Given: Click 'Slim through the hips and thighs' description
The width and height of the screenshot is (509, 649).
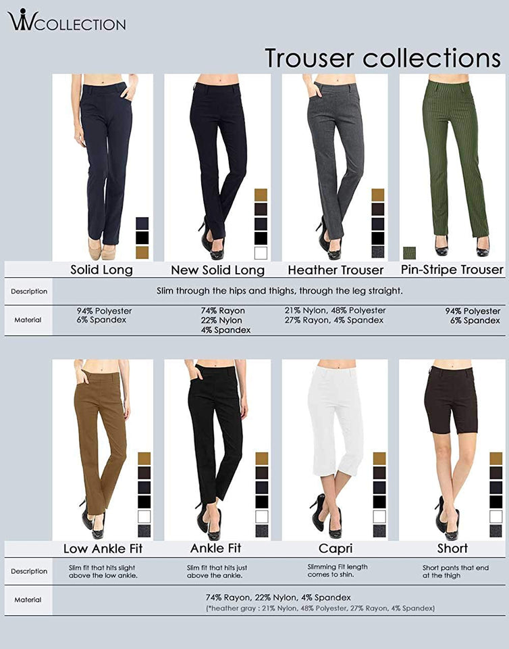Looking at the screenshot, I should coord(279,291).
